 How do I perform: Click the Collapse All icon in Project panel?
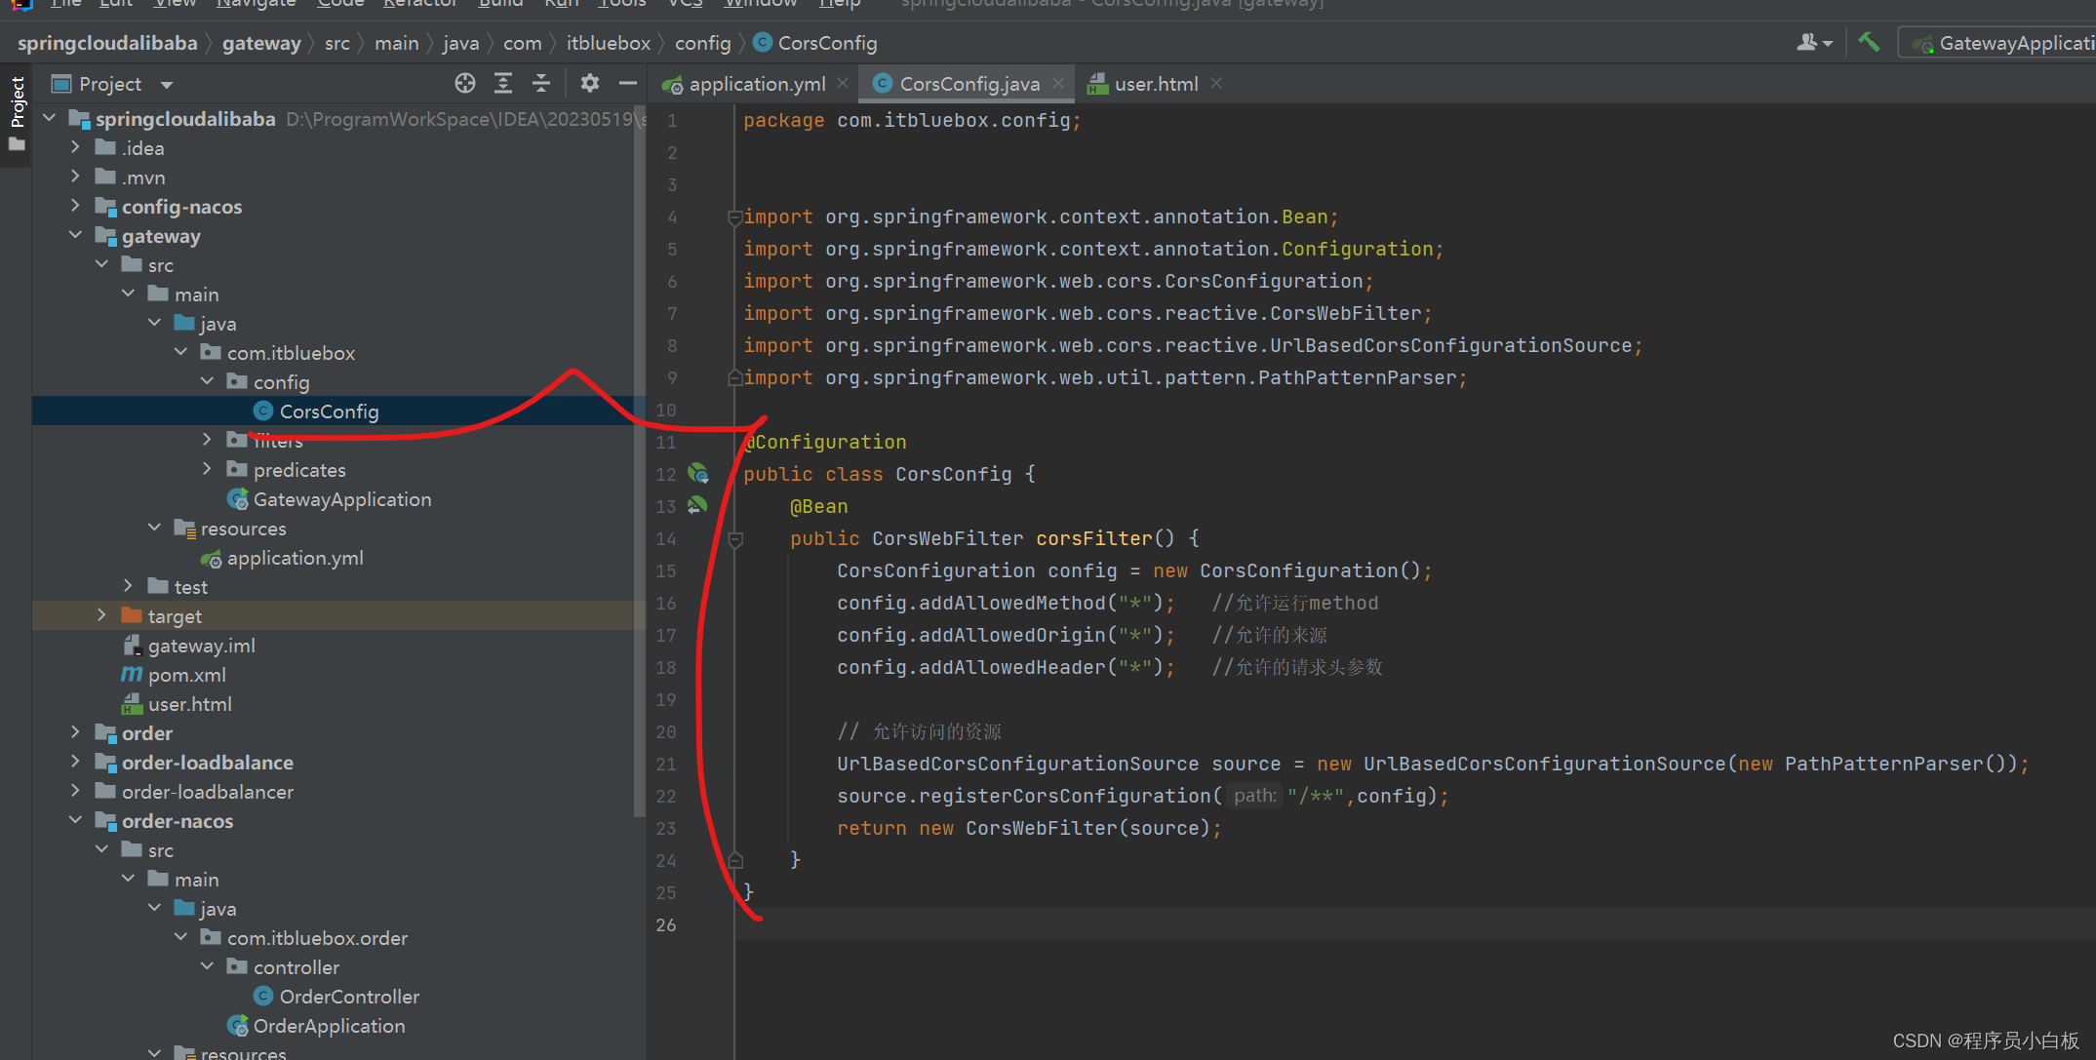click(x=541, y=84)
